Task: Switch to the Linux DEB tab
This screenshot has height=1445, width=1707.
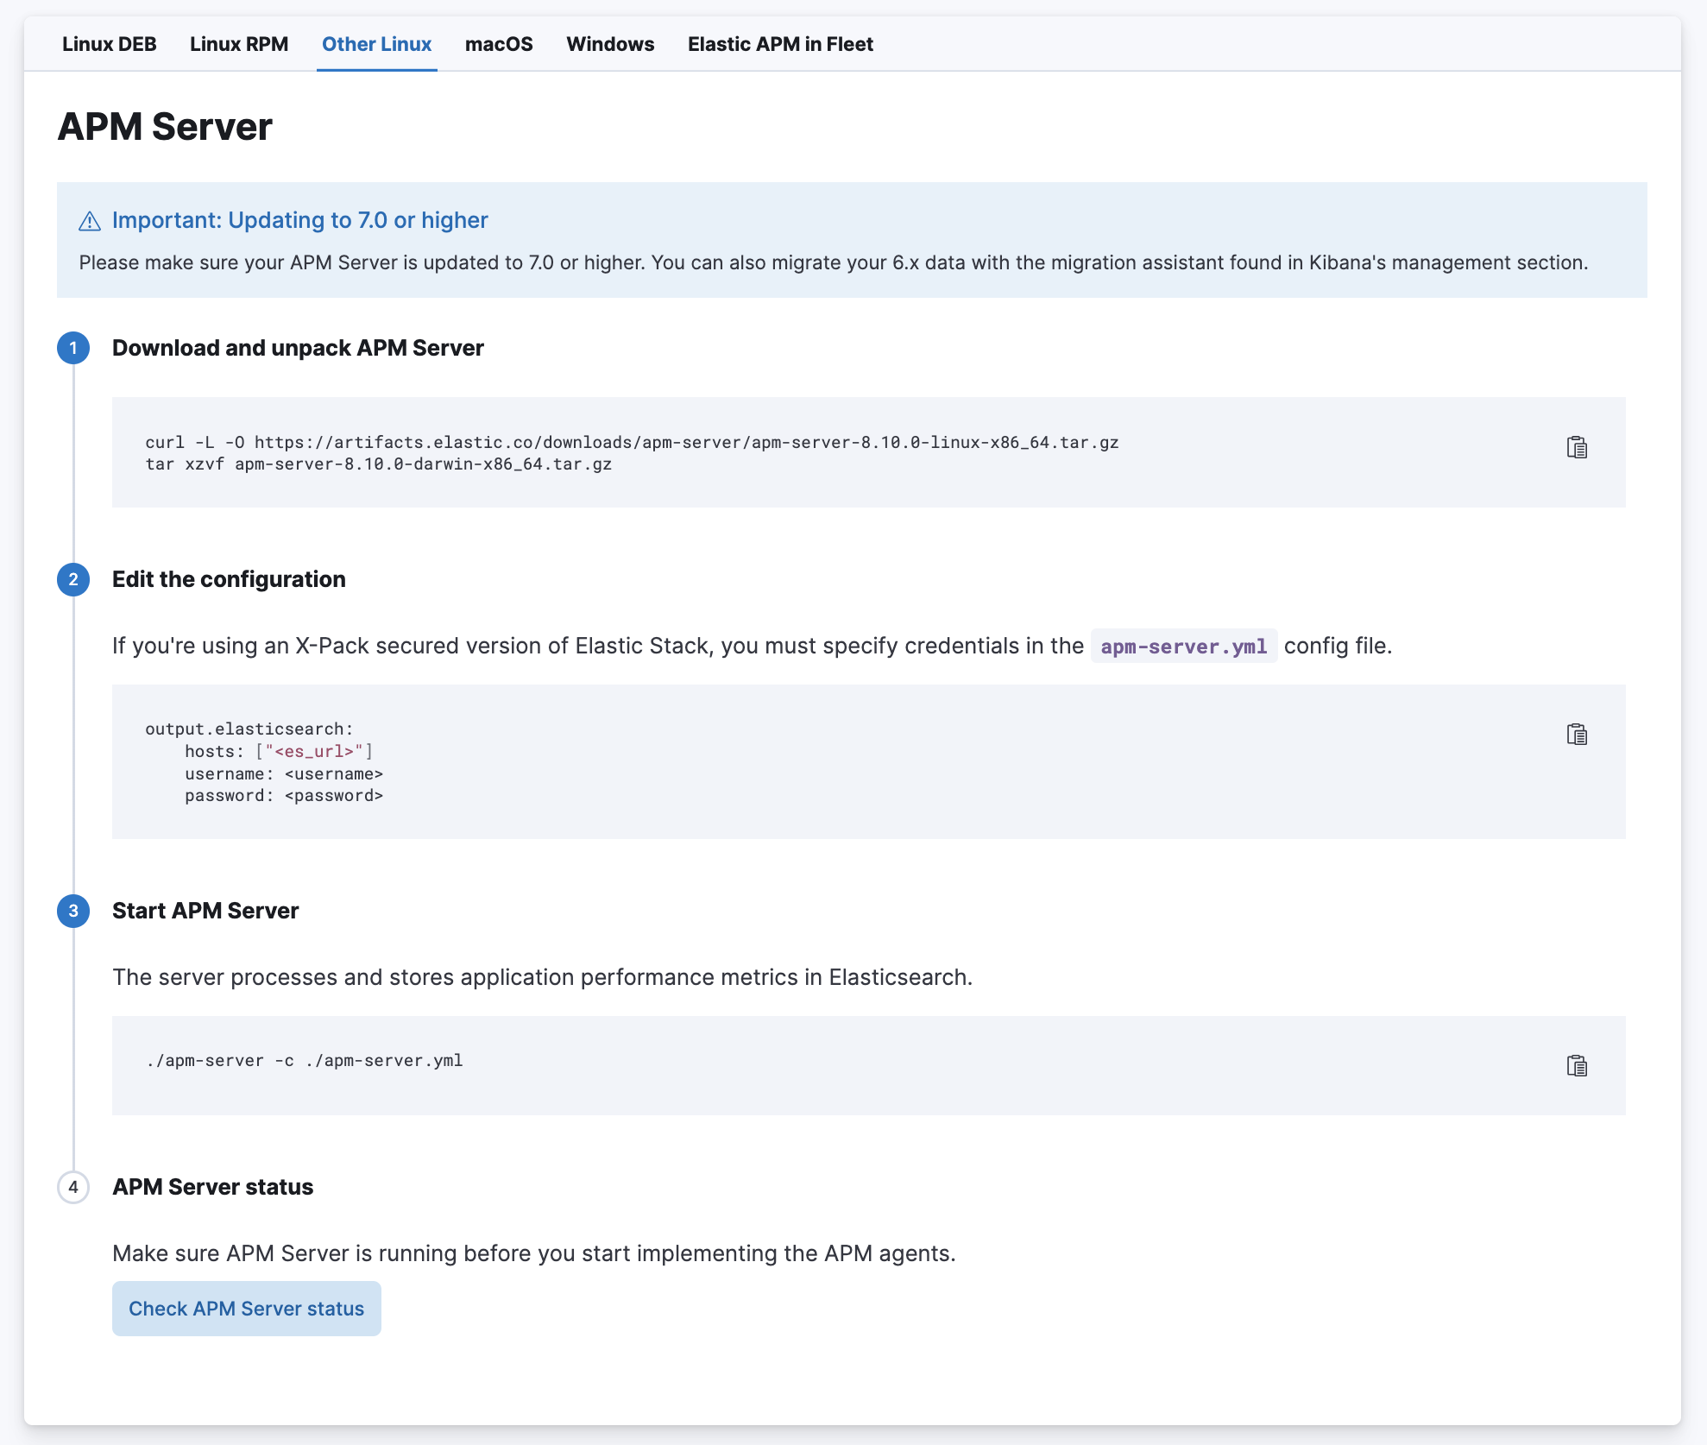Action: pyautogui.click(x=109, y=44)
